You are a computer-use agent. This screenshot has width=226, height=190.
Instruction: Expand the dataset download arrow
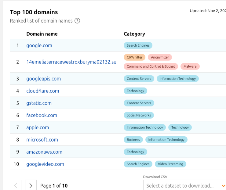tap(223, 185)
